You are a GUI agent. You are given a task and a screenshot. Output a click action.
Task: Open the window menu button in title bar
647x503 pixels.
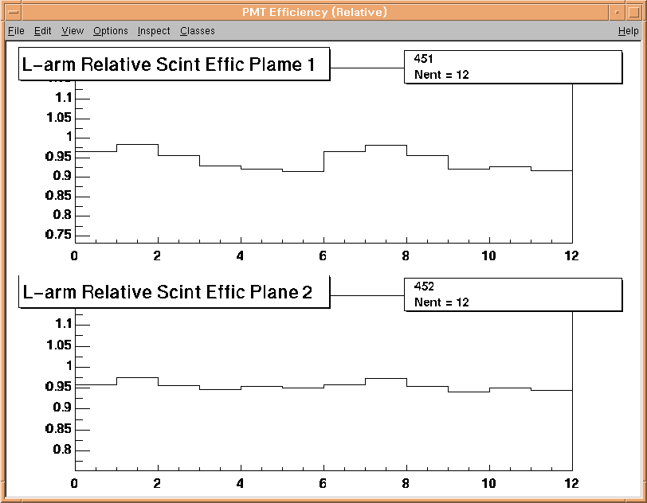pos(14,12)
